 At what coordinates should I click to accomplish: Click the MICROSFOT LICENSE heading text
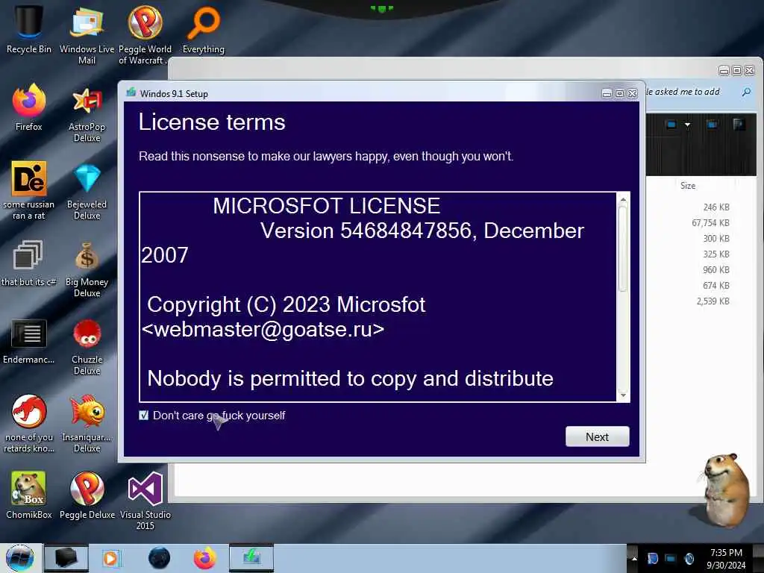[327, 206]
